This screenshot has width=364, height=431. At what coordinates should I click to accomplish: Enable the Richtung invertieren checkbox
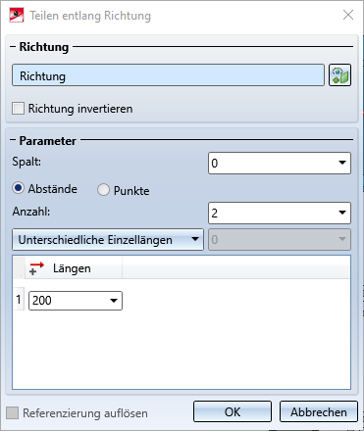click(x=18, y=109)
